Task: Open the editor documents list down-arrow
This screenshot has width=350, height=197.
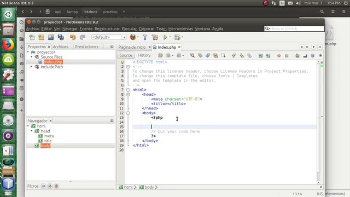Action: (313, 47)
